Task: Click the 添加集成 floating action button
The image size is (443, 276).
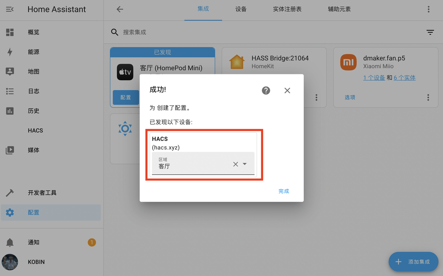Action: point(413,262)
